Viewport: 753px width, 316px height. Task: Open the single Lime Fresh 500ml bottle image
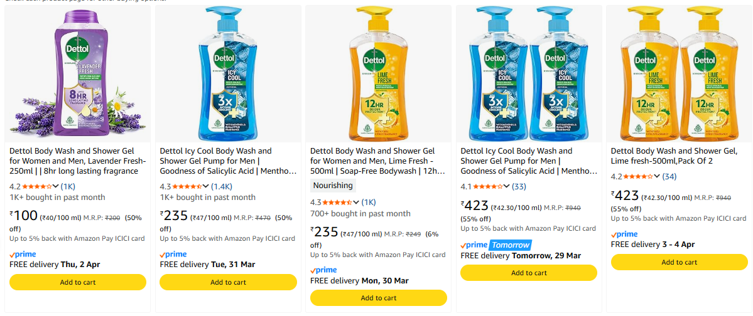(378, 74)
